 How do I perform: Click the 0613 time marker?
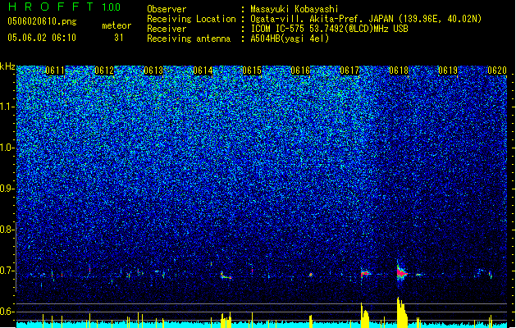tap(153, 71)
